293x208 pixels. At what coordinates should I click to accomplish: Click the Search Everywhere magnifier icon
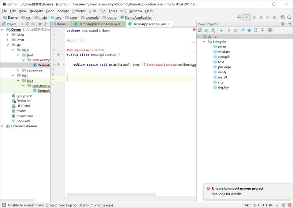click(289, 17)
